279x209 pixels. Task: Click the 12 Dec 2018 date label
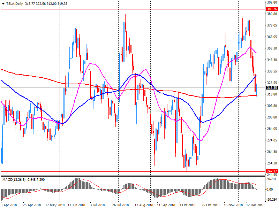[255, 205]
